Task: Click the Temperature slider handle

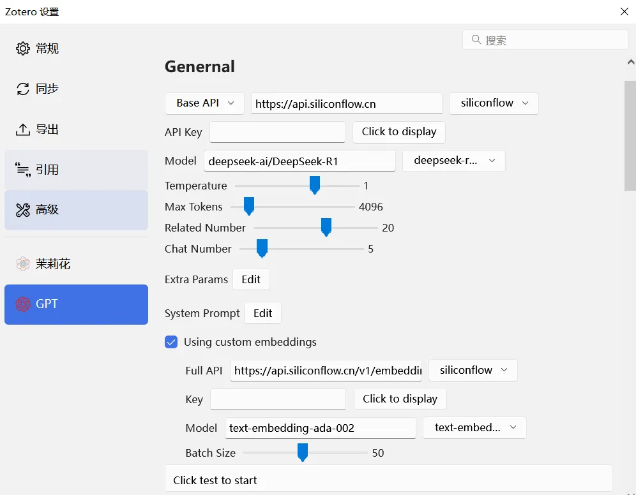Action: [x=314, y=185]
